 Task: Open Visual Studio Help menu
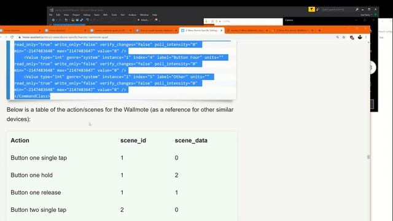[155, 15]
